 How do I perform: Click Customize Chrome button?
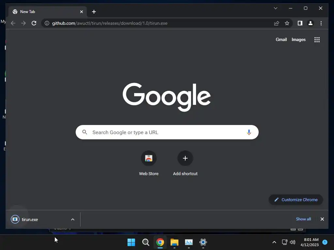coord(296,200)
